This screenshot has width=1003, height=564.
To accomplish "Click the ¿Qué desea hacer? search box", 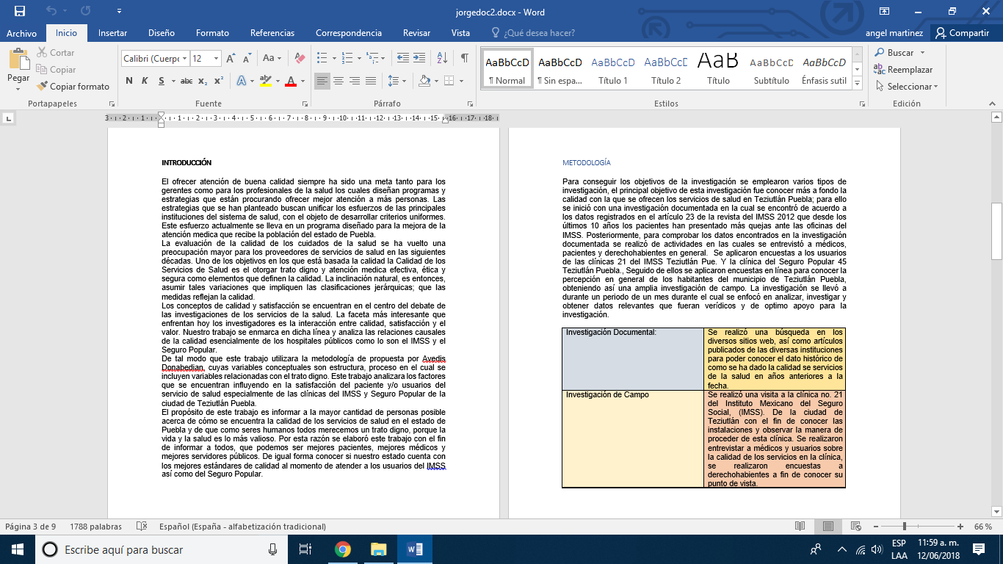I will (532, 33).
